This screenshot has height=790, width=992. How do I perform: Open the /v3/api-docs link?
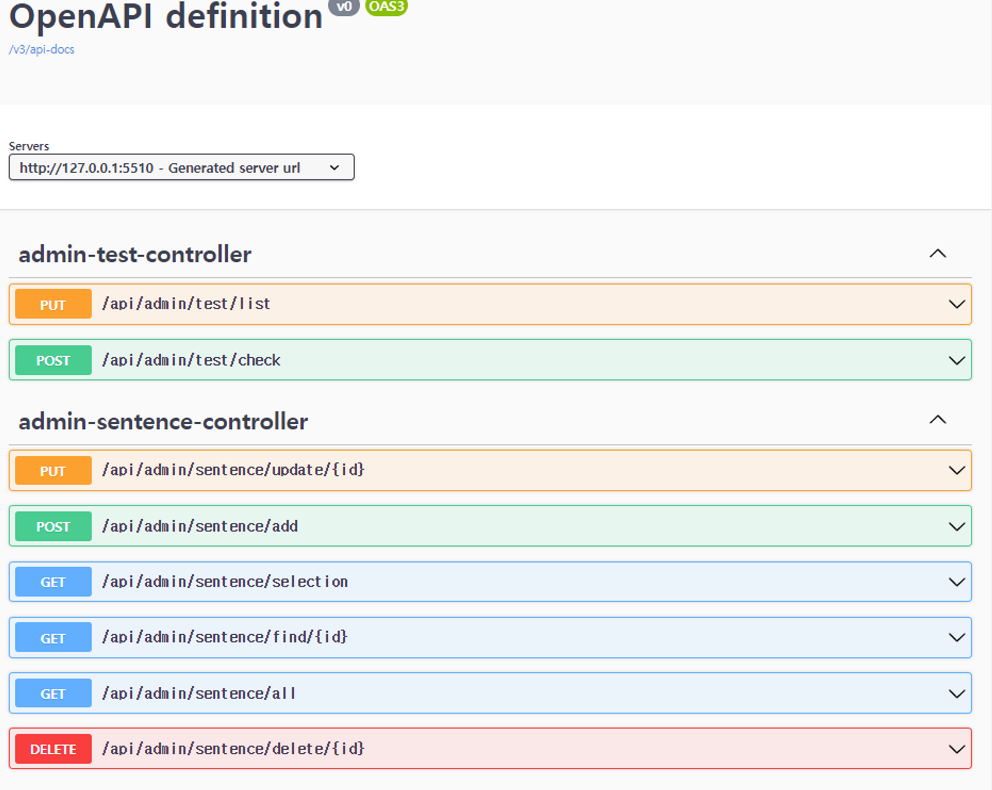42,50
